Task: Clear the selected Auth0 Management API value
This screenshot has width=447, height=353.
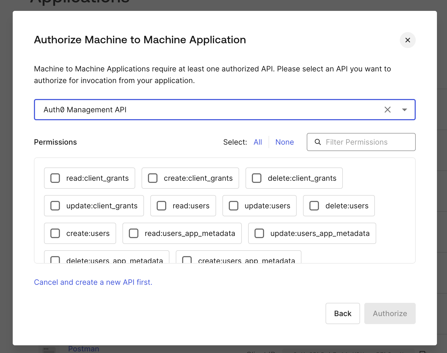Action: [x=387, y=110]
